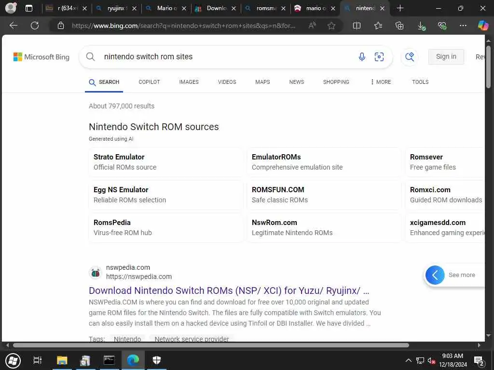
Task: Open Settings and more menu
Action: [463, 26]
